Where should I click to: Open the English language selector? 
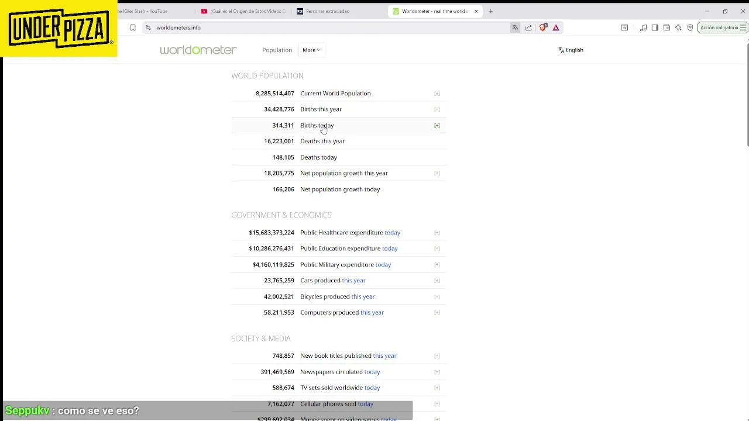(571, 50)
